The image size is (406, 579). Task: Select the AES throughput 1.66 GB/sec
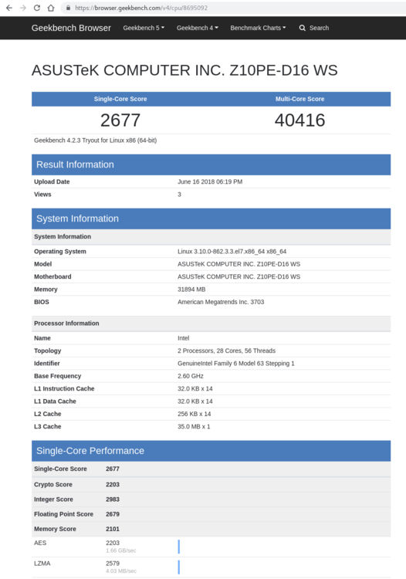pos(120,550)
